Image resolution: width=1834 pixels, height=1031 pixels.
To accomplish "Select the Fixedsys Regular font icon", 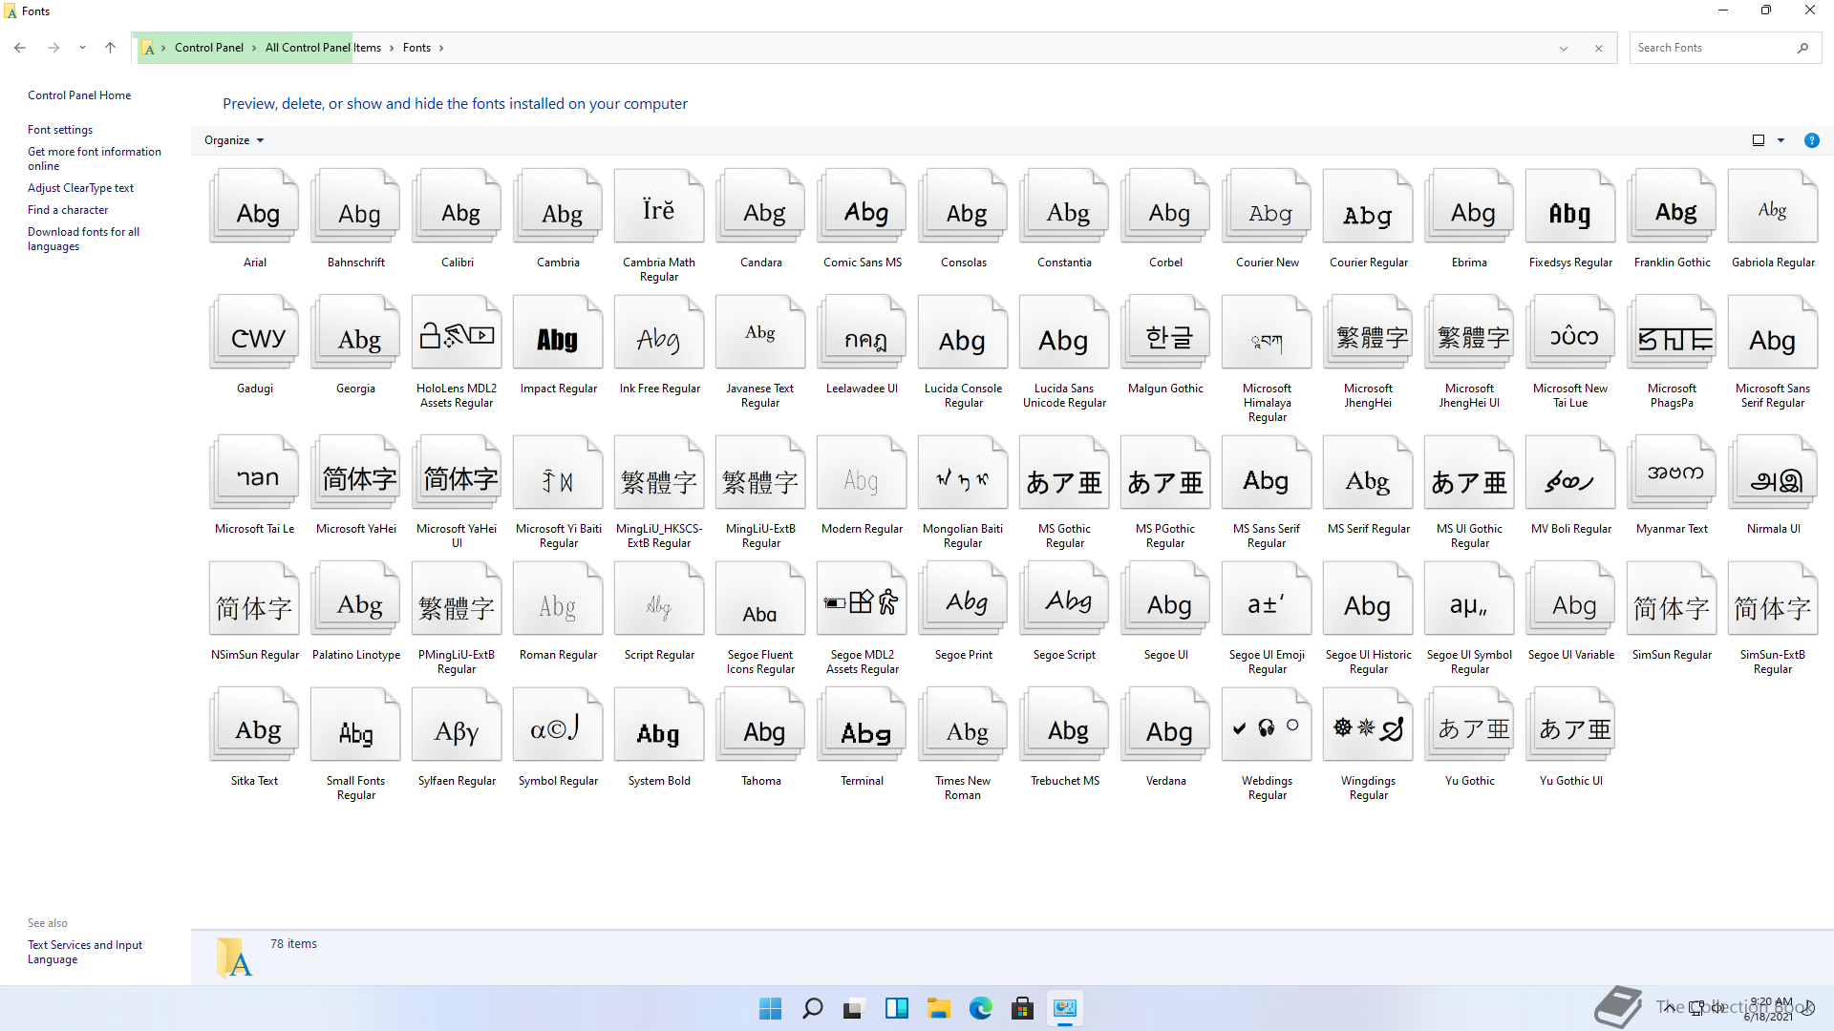I will pyautogui.click(x=1570, y=206).
